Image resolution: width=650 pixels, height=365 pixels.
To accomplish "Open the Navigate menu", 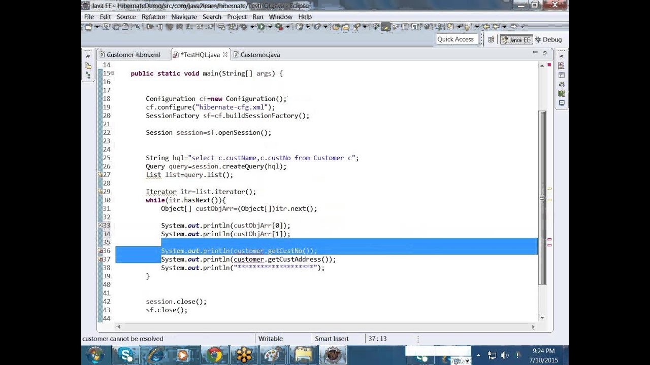I will [184, 17].
